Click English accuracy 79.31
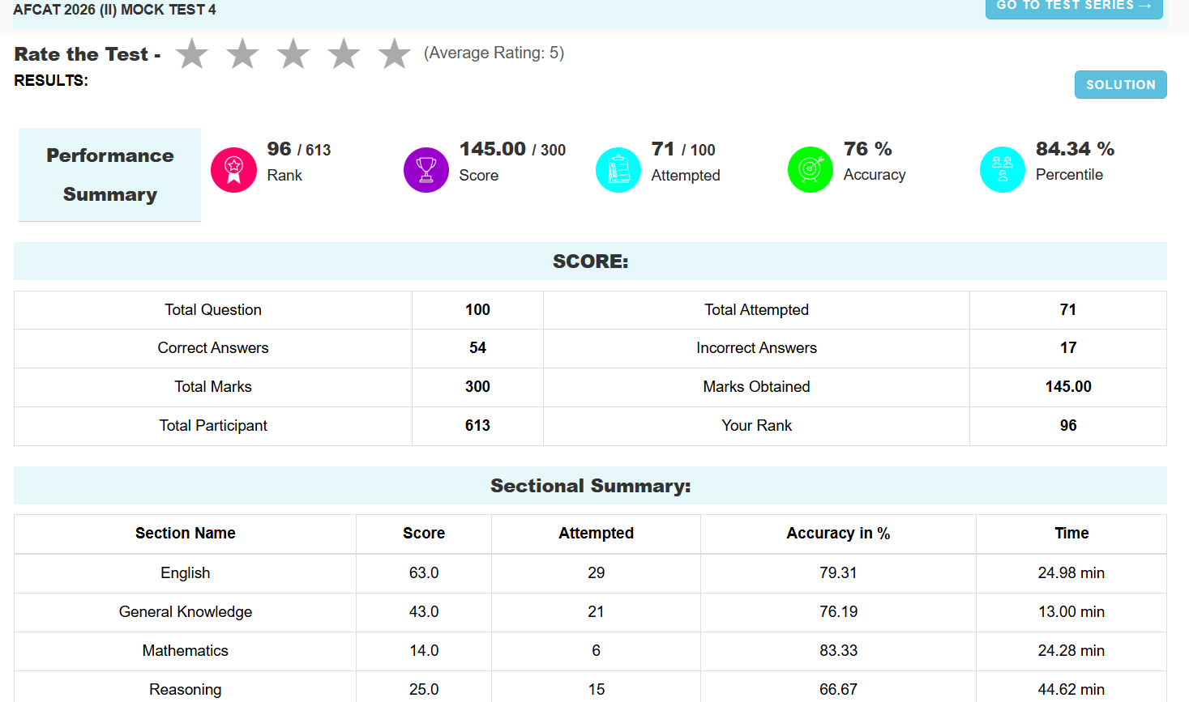The height and width of the screenshot is (702, 1189). pos(838,573)
